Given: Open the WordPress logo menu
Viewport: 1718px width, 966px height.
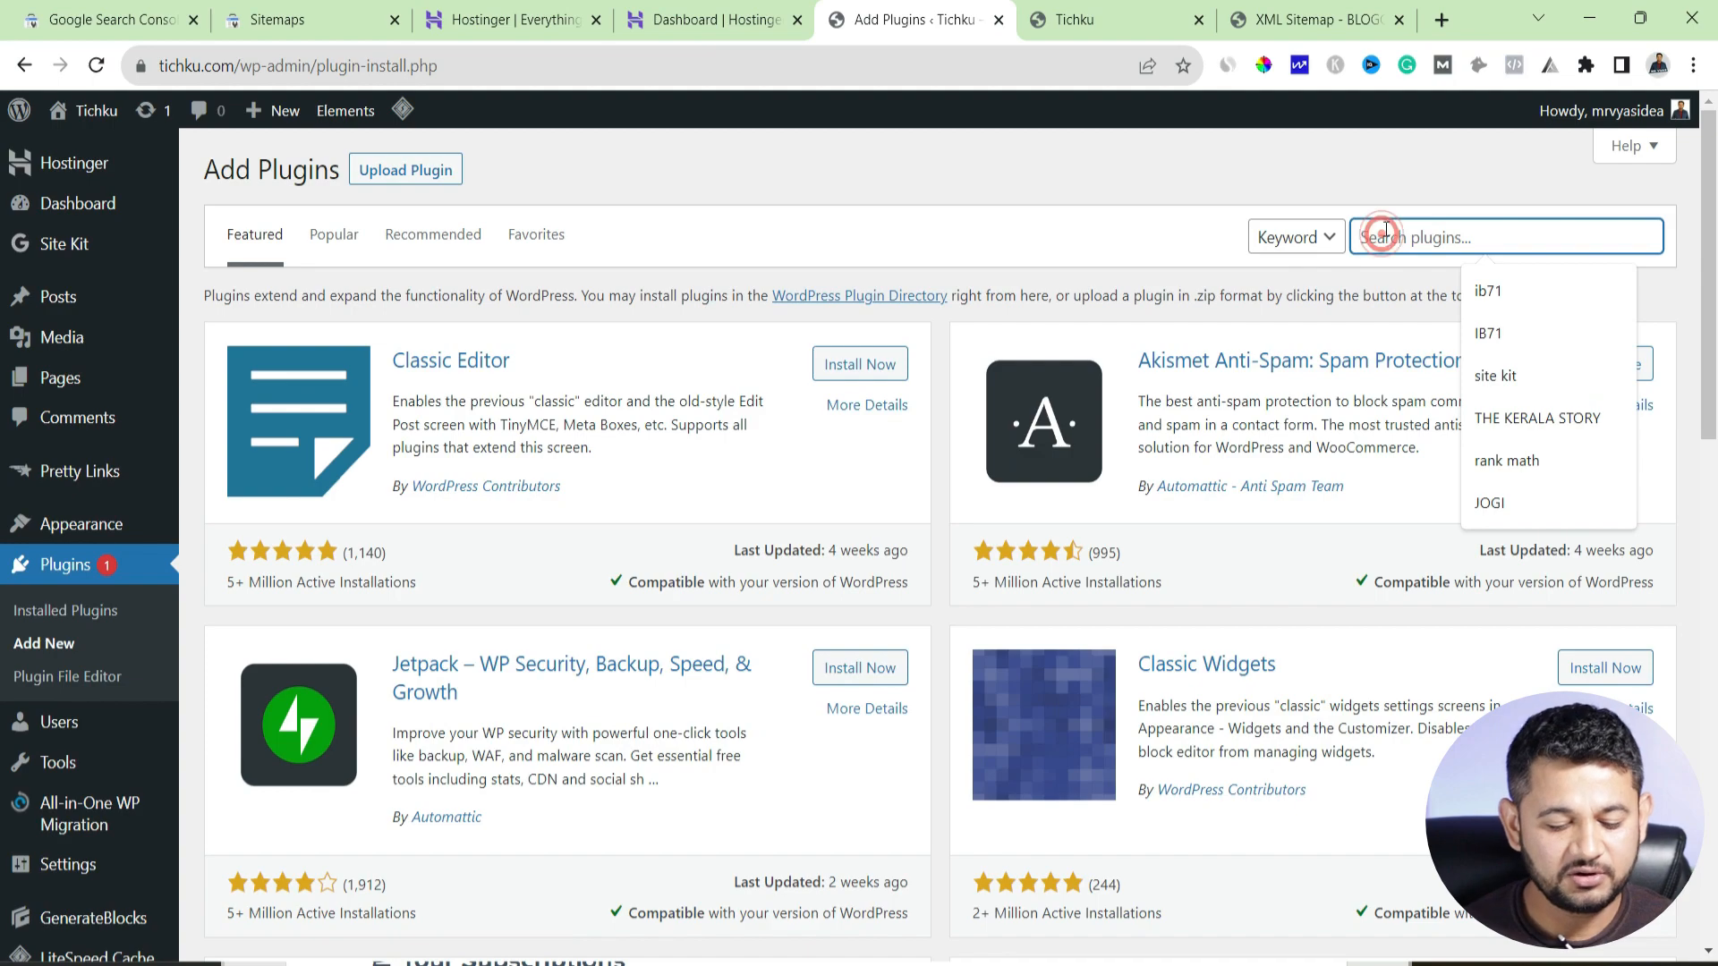Looking at the screenshot, I should pyautogui.click(x=20, y=110).
